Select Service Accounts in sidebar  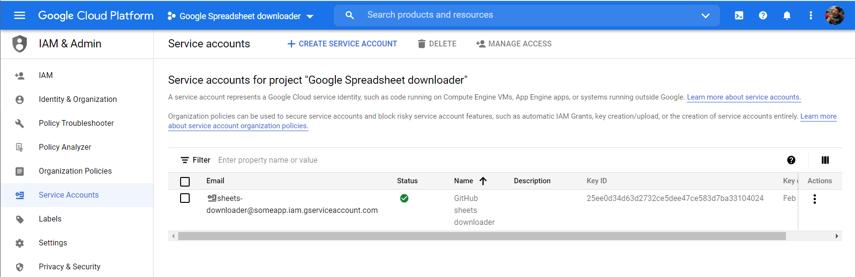[77, 195]
